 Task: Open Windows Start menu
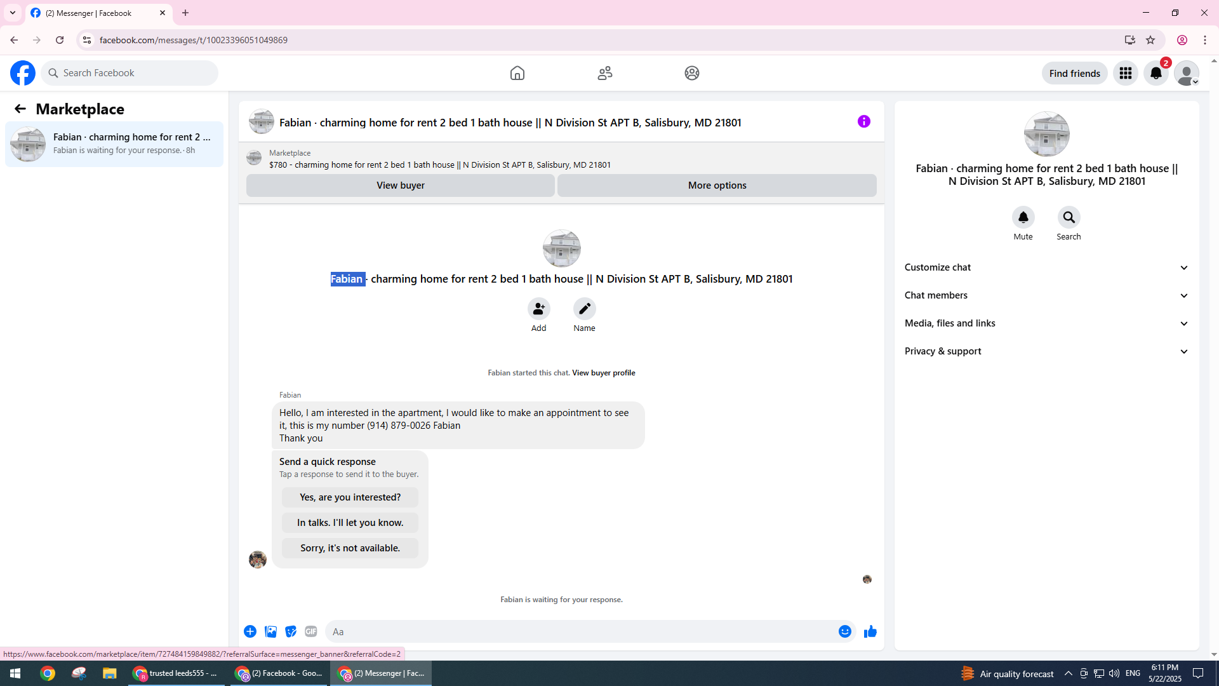pyautogui.click(x=15, y=673)
